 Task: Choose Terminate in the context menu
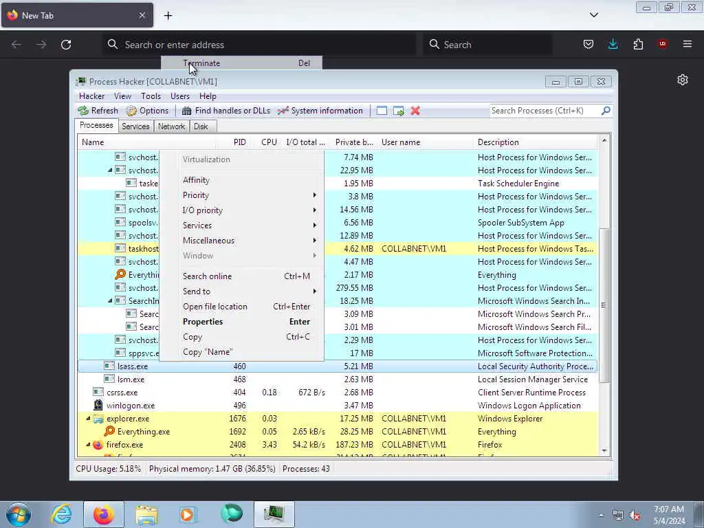pyautogui.click(x=241, y=63)
